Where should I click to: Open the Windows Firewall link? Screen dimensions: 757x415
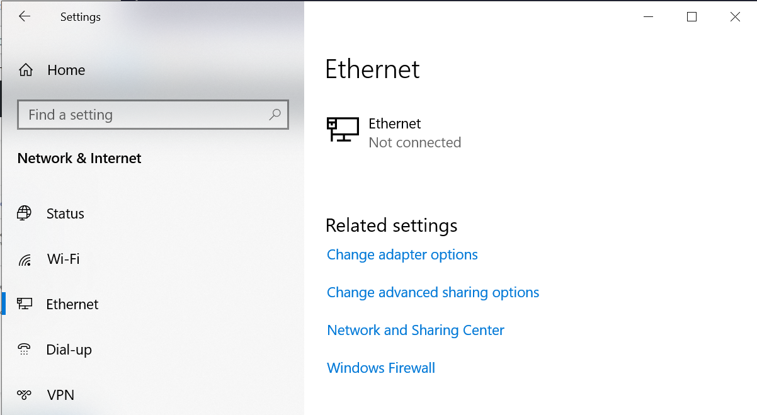(381, 368)
